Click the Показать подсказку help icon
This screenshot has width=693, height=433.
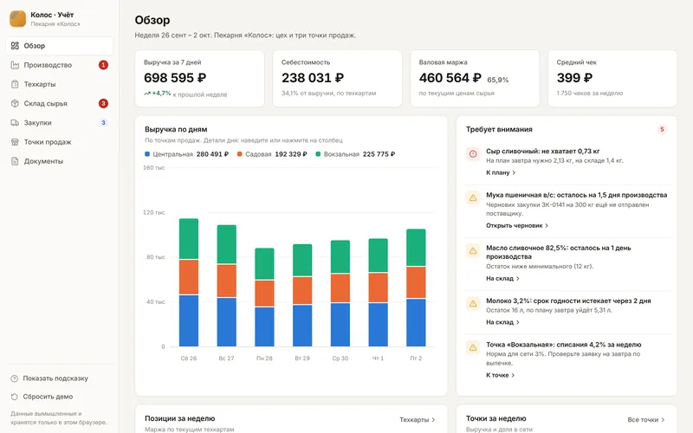coord(15,378)
